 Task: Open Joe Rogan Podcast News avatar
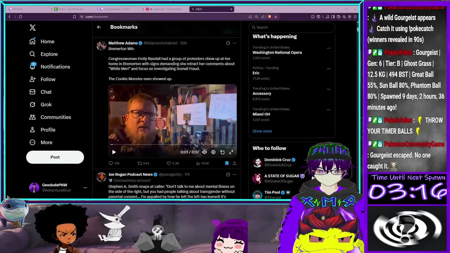coord(101,177)
